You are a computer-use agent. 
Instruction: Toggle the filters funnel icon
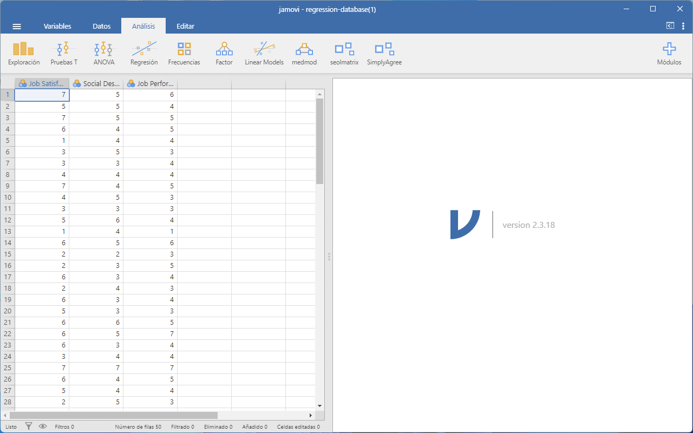click(x=29, y=427)
